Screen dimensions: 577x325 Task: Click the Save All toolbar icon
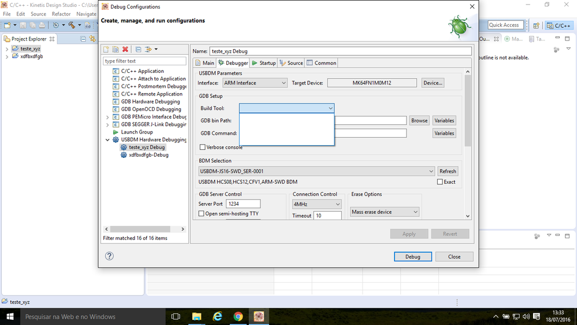click(32, 25)
